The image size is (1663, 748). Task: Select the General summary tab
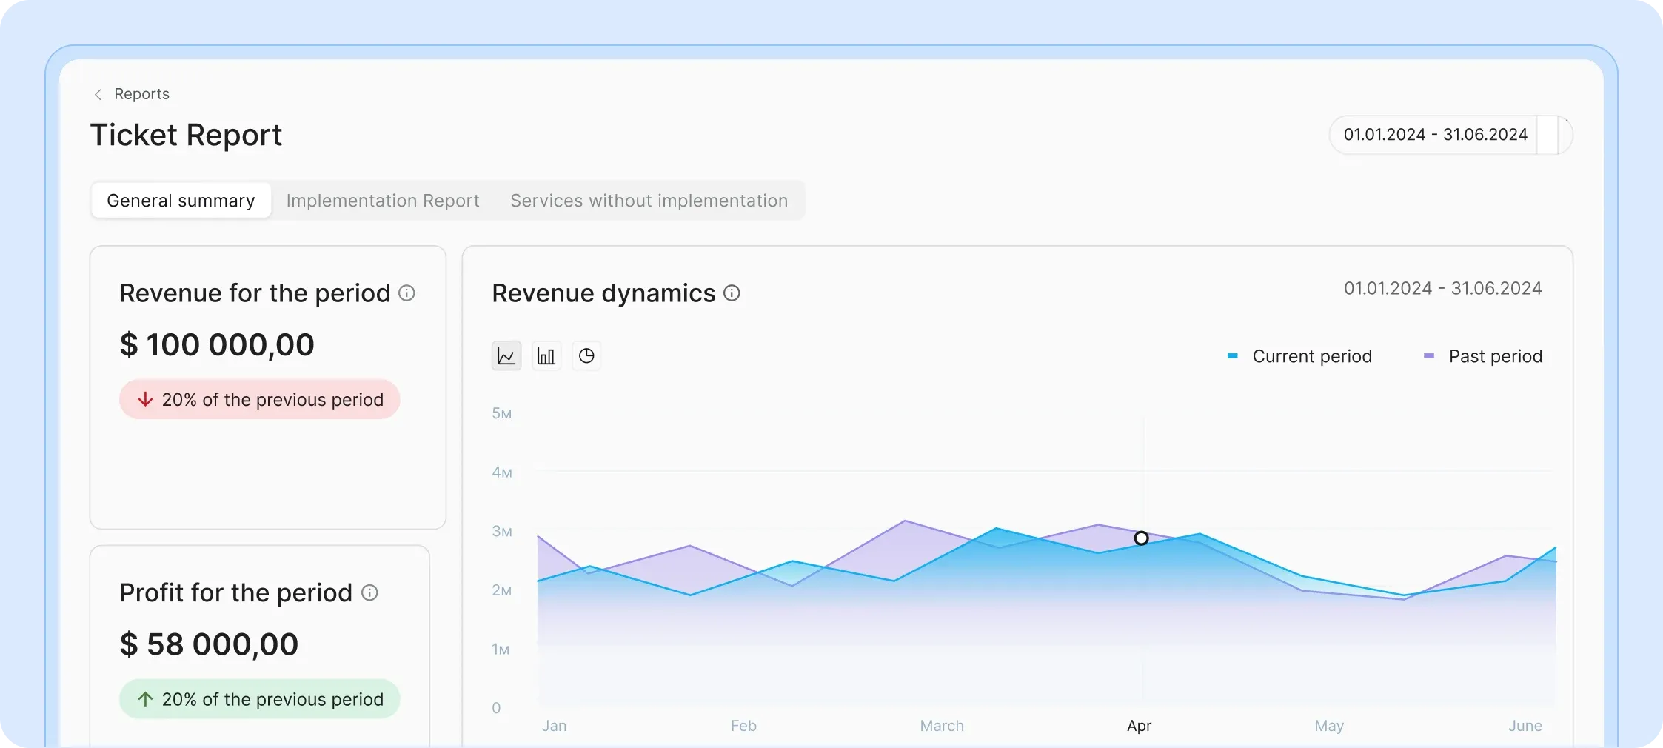[180, 201]
